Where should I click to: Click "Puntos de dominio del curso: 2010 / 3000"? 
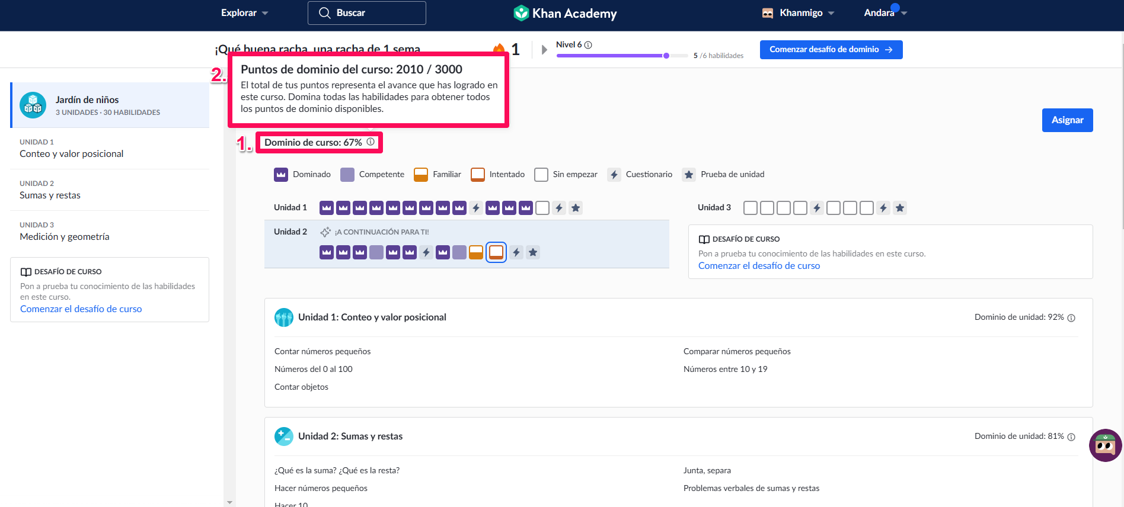coord(352,69)
